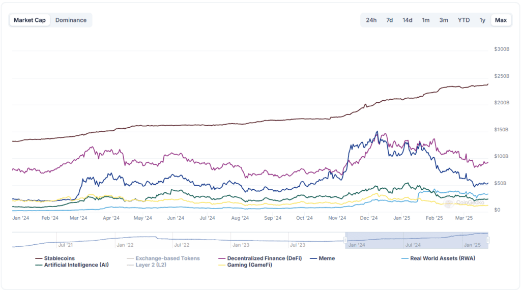Select the 3m time range
The image size is (521, 290).
pos(444,20)
